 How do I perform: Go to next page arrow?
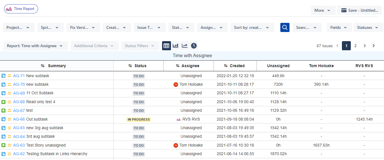point(373,46)
